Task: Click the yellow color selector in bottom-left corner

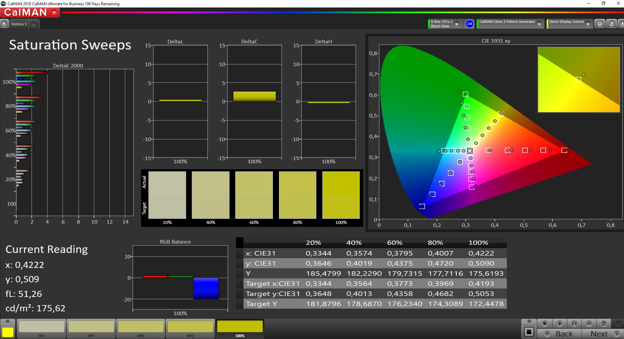Action: [x=8, y=332]
